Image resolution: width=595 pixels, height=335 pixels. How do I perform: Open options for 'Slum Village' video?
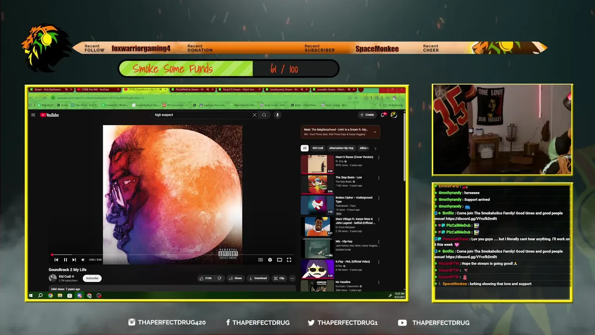378,219
